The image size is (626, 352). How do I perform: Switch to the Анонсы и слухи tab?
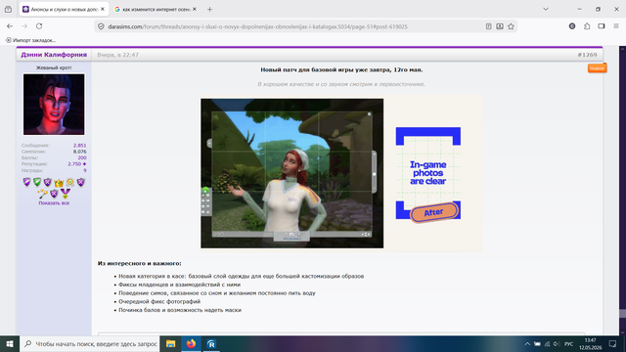pos(64,9)
